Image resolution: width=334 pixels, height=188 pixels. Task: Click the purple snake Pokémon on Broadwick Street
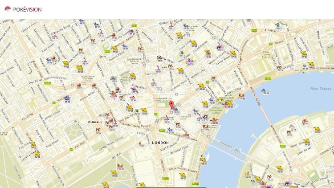click(x=54, y=35)
